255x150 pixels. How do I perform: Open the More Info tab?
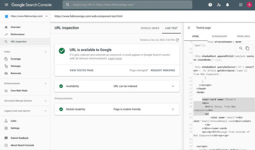[x=244, y=36]
